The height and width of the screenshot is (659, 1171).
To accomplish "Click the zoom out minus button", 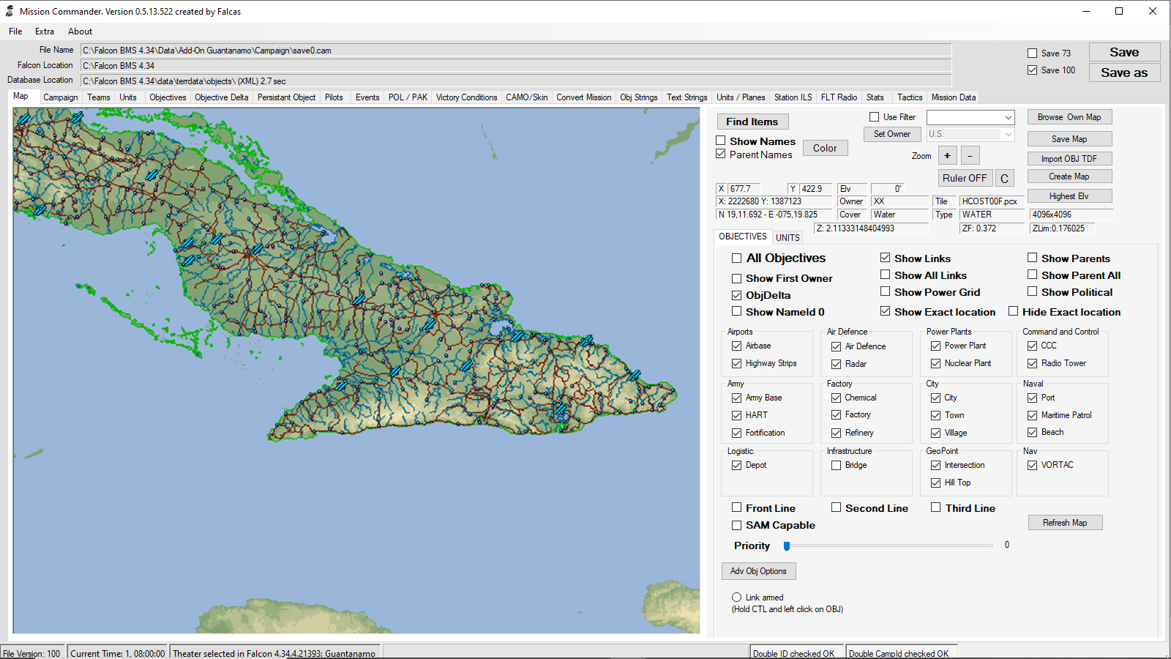I will [970, 155].
